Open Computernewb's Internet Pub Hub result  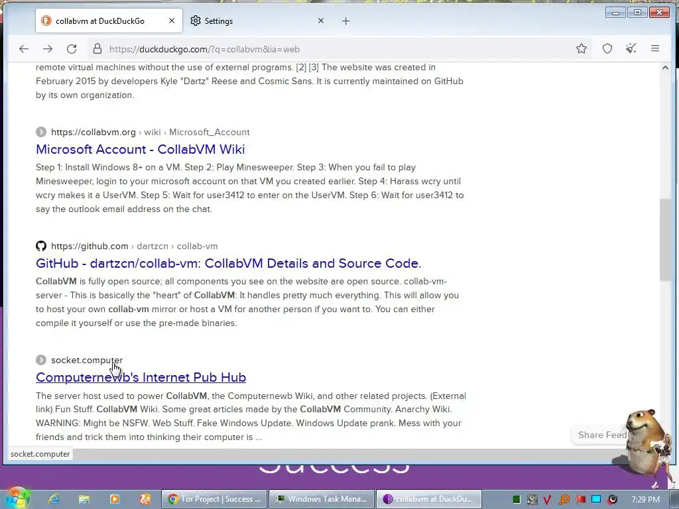click(141, 377)
